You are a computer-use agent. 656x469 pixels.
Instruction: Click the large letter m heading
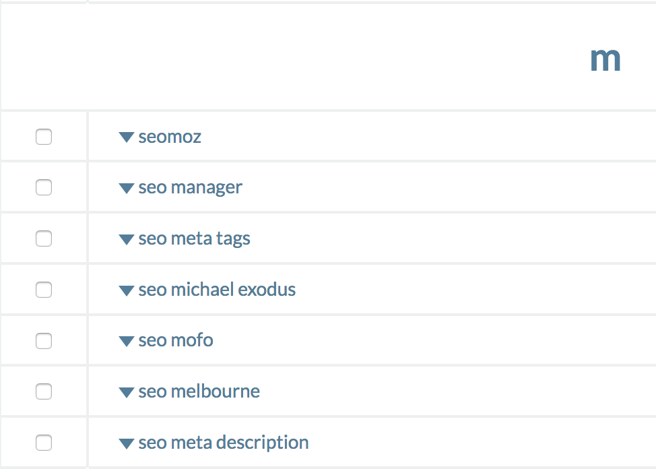click(x=605, y=60)
